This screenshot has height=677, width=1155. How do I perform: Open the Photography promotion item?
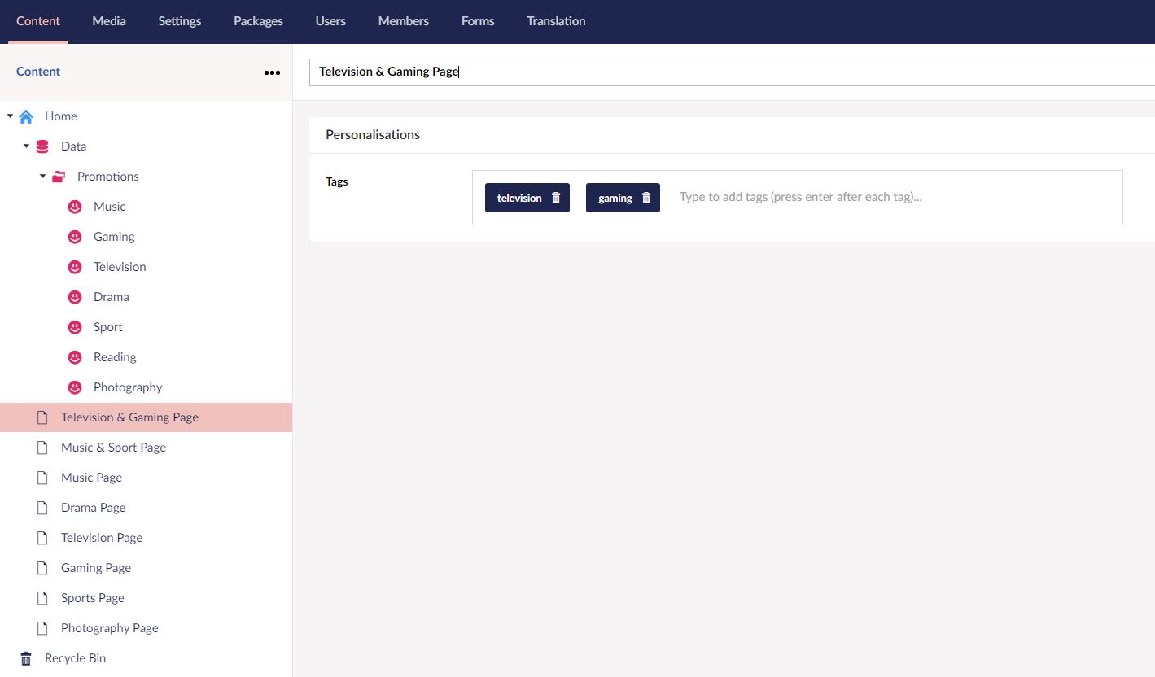tap(128, 387)
